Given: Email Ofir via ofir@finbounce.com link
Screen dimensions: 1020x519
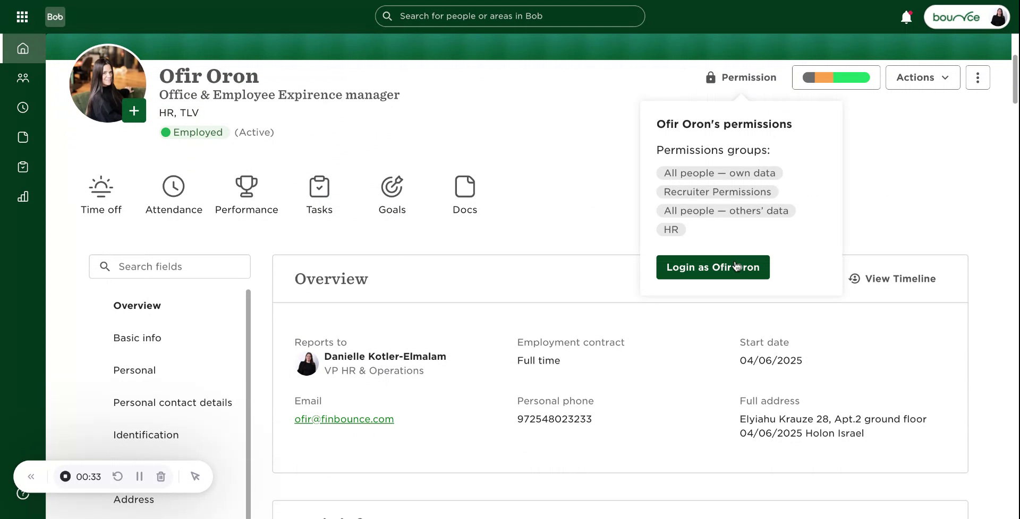Looking at the screenshot, I should 344,419.
